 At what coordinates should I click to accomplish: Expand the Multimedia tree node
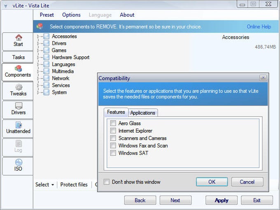tap(38, 71)
